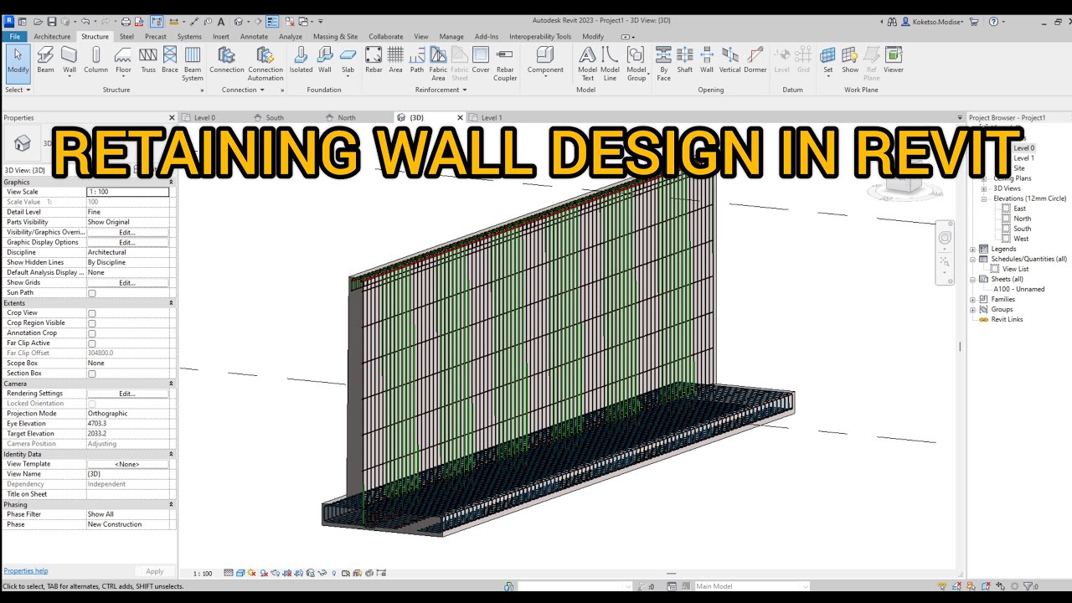Open the Fabric Area tool
1072x603 pixels.
pyautogui.click(x=438, y=64)
